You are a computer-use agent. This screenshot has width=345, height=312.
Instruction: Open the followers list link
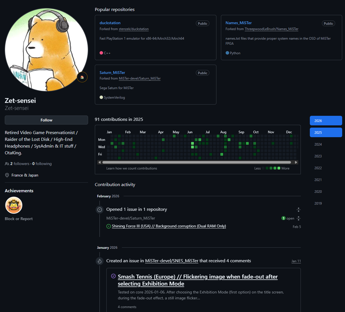coord(20,164)
